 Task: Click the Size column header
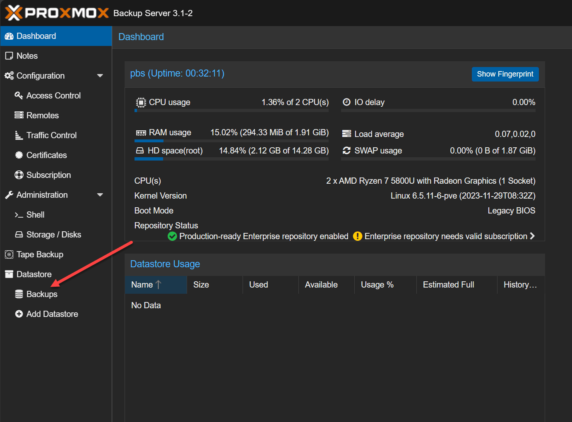point(215,285)
